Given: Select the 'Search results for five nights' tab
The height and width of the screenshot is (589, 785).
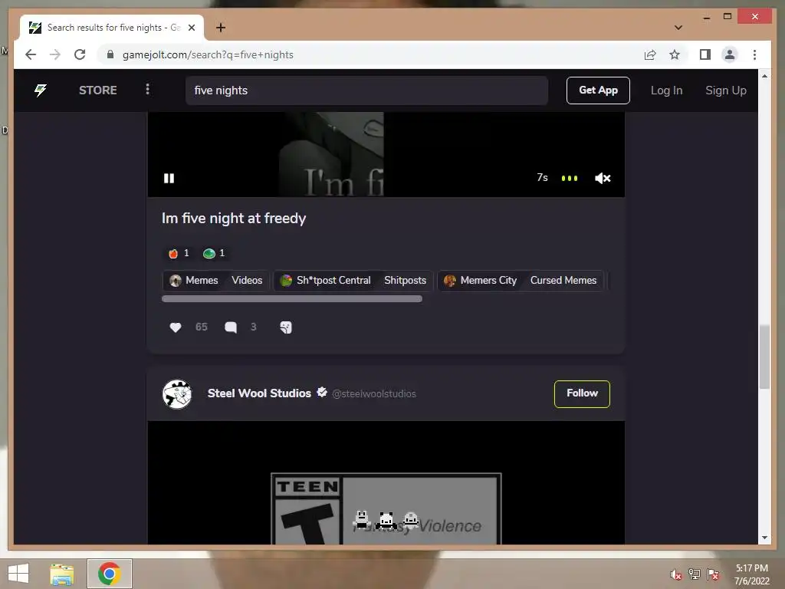Looking at the screenshot, I should coord(112,28).
